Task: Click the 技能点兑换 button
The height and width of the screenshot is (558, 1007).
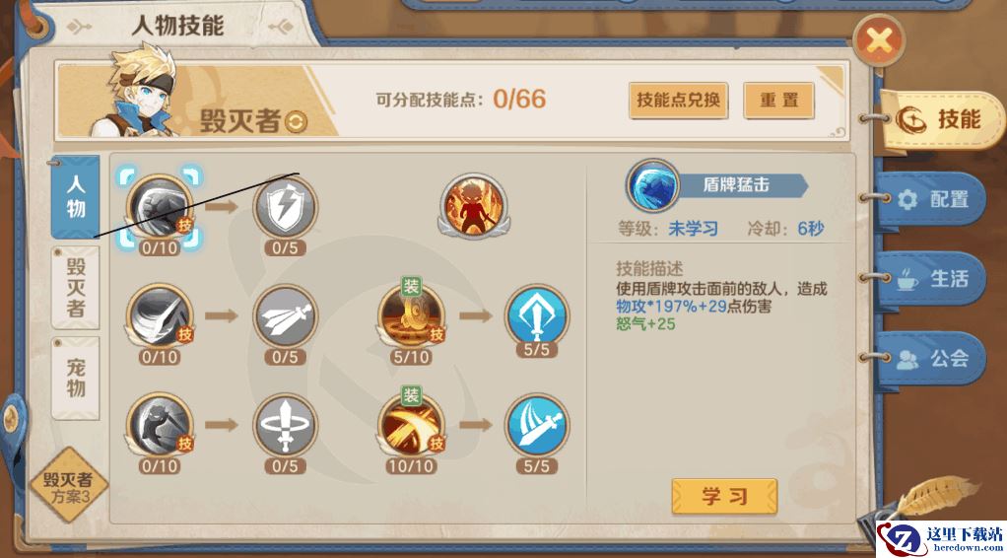Action: click(x=678, y=101)
